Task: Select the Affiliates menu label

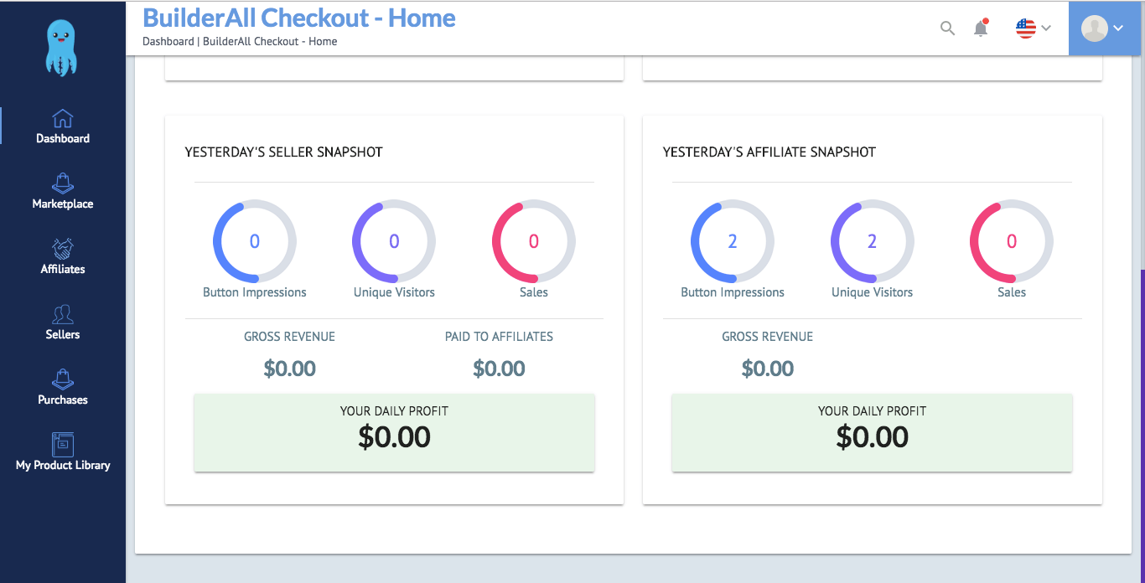Action: click(63, 269)
